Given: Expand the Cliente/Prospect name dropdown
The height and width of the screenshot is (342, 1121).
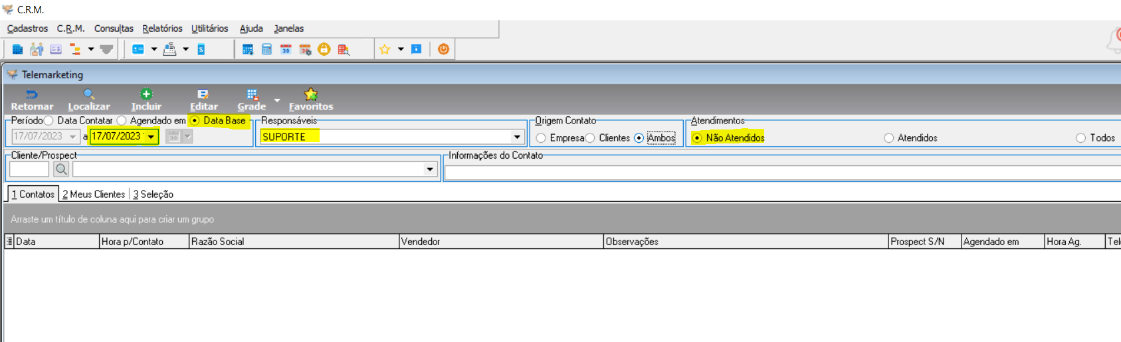Looking at the screenshot, I should 430,169.
